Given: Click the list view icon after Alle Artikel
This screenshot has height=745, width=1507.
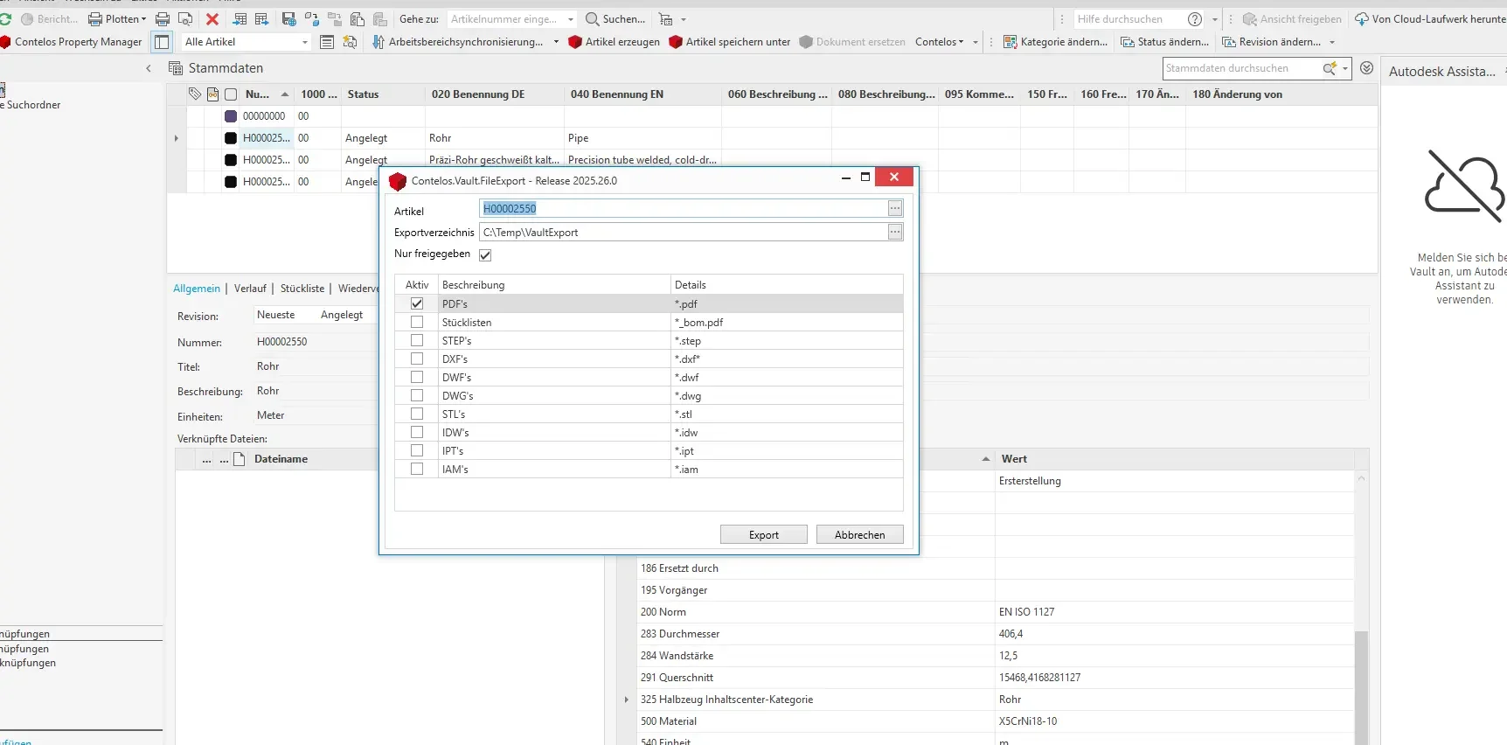Looking at the screenshot, I should click(327, 41).
